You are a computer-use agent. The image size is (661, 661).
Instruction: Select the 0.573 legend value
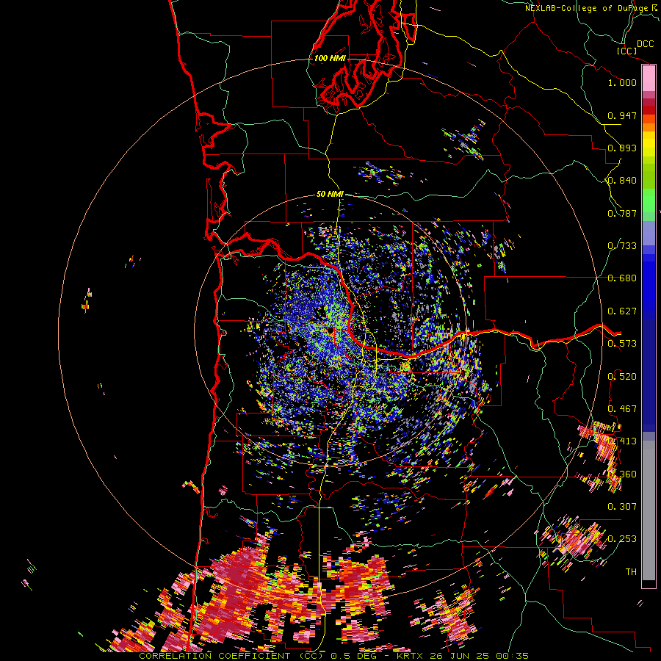pyautogui.click(x=622, y=344)
